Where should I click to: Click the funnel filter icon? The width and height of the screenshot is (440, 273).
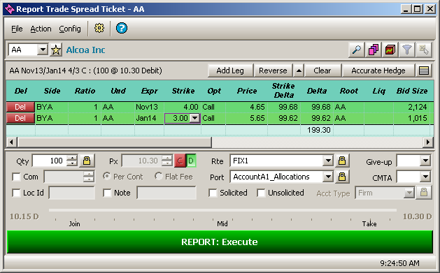[407, 50]
